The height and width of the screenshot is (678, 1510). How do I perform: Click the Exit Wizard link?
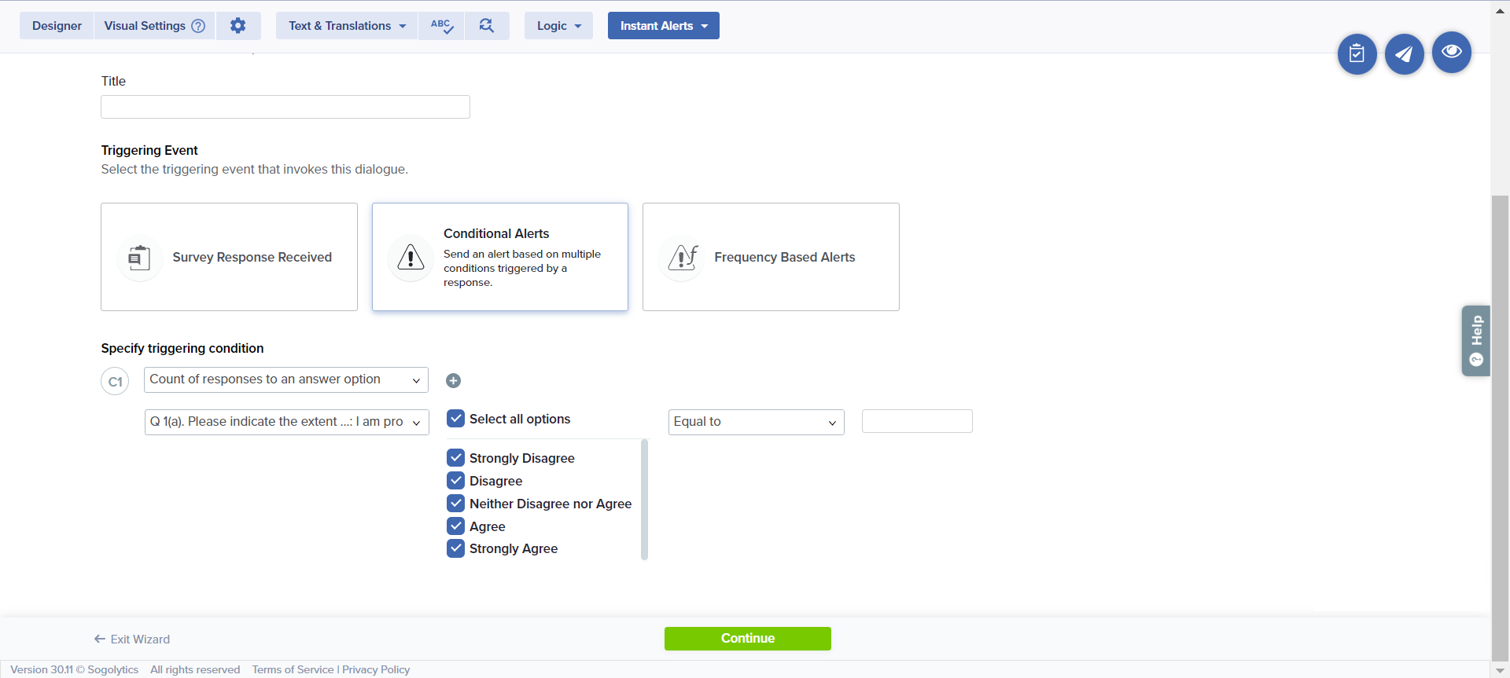[x=132, y=640]
